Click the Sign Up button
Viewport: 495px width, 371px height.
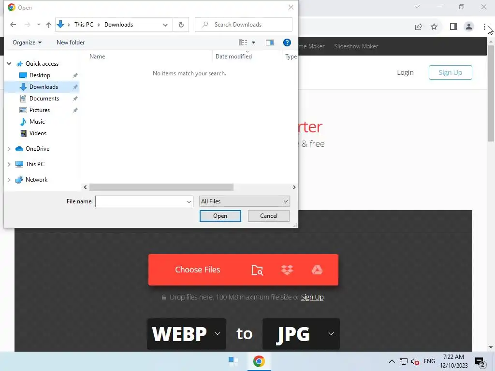(450, 72)
